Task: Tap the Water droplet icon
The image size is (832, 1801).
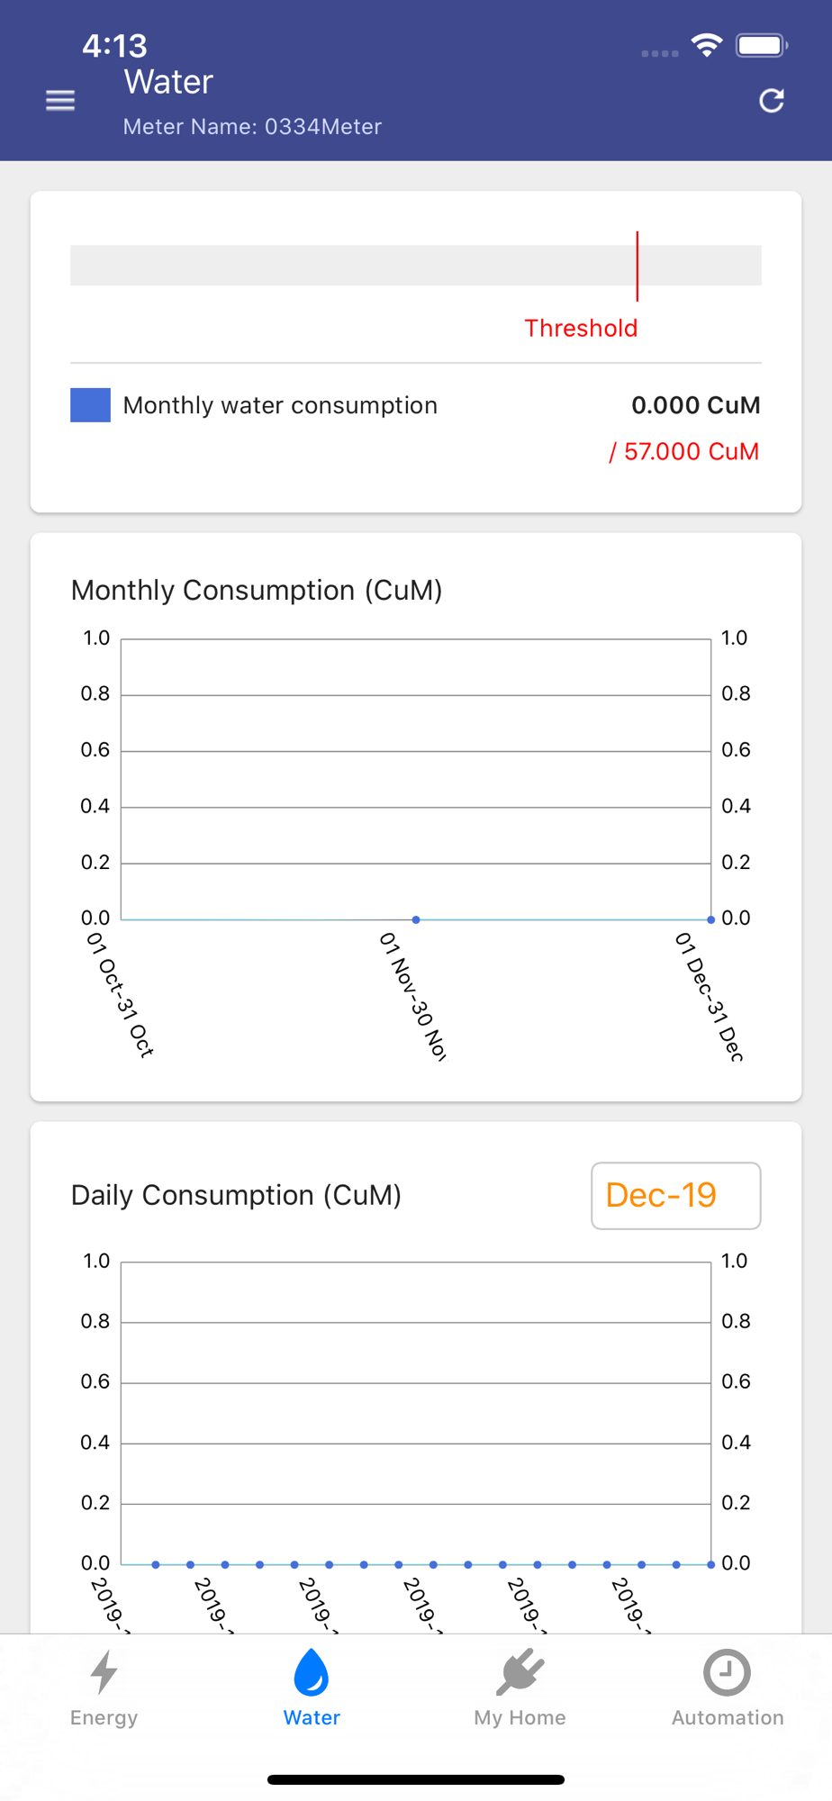Action: click(x=312, y=1673)
